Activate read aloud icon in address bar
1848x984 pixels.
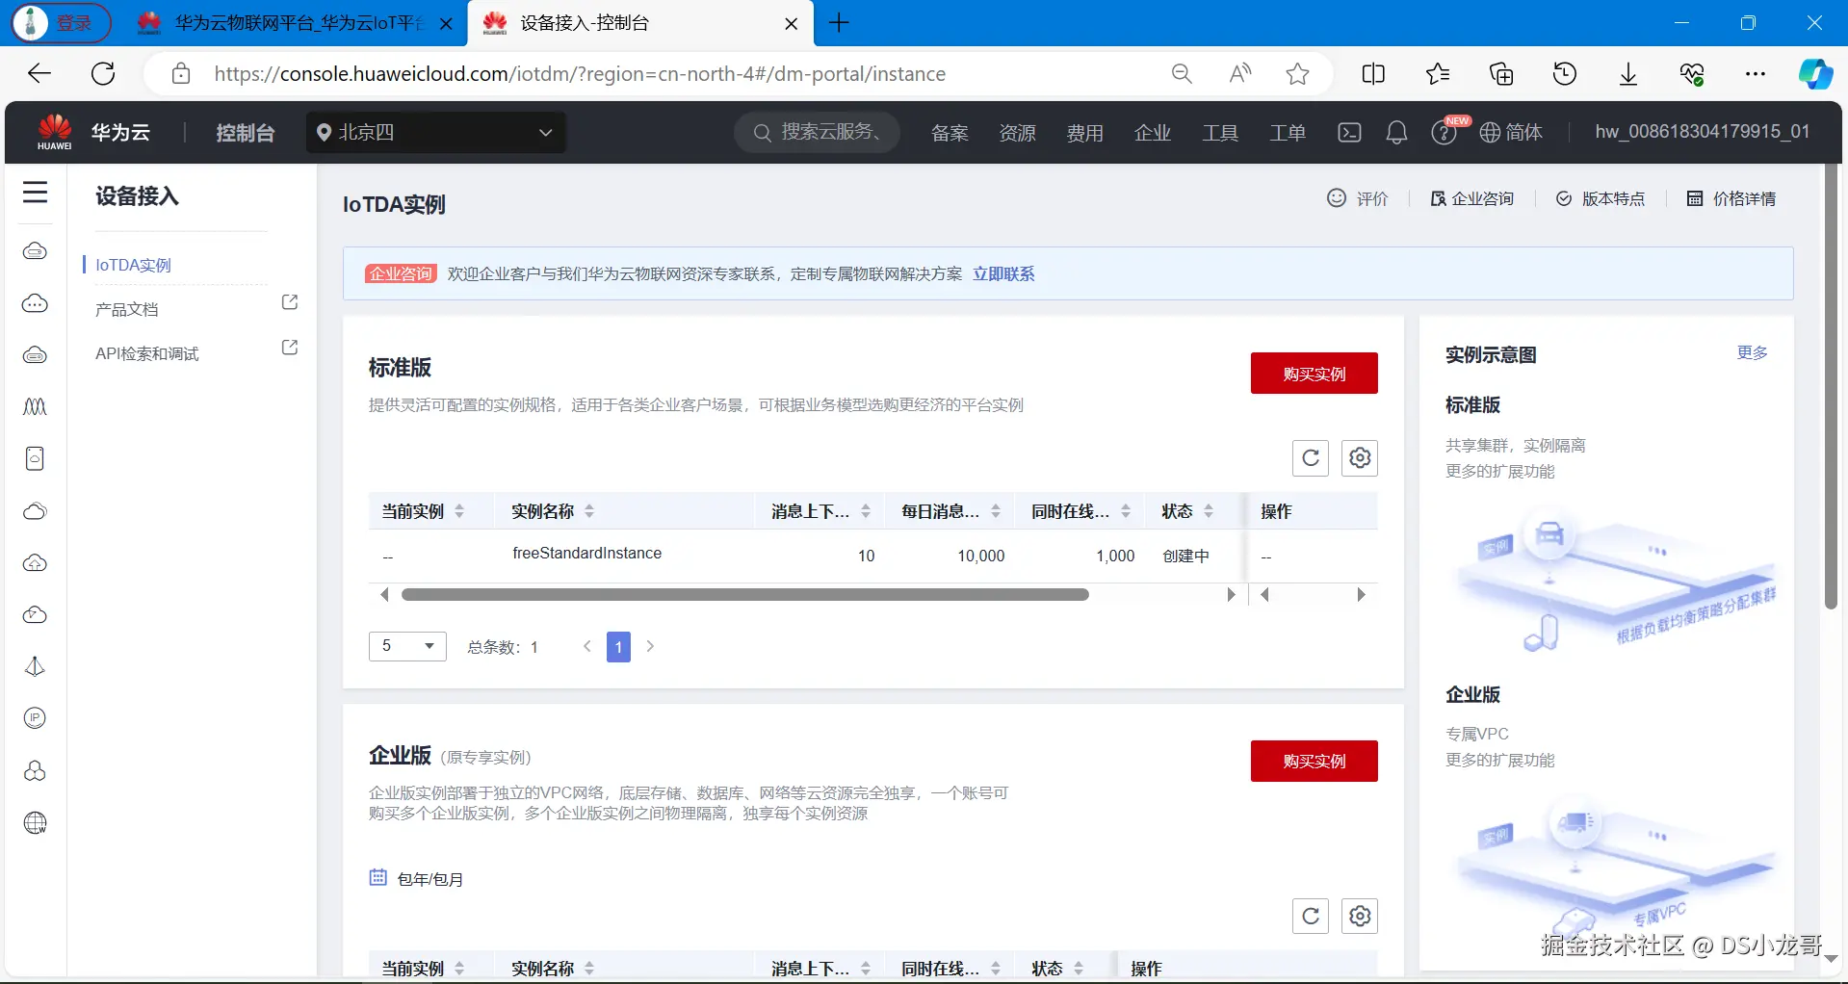point(1240,74)
